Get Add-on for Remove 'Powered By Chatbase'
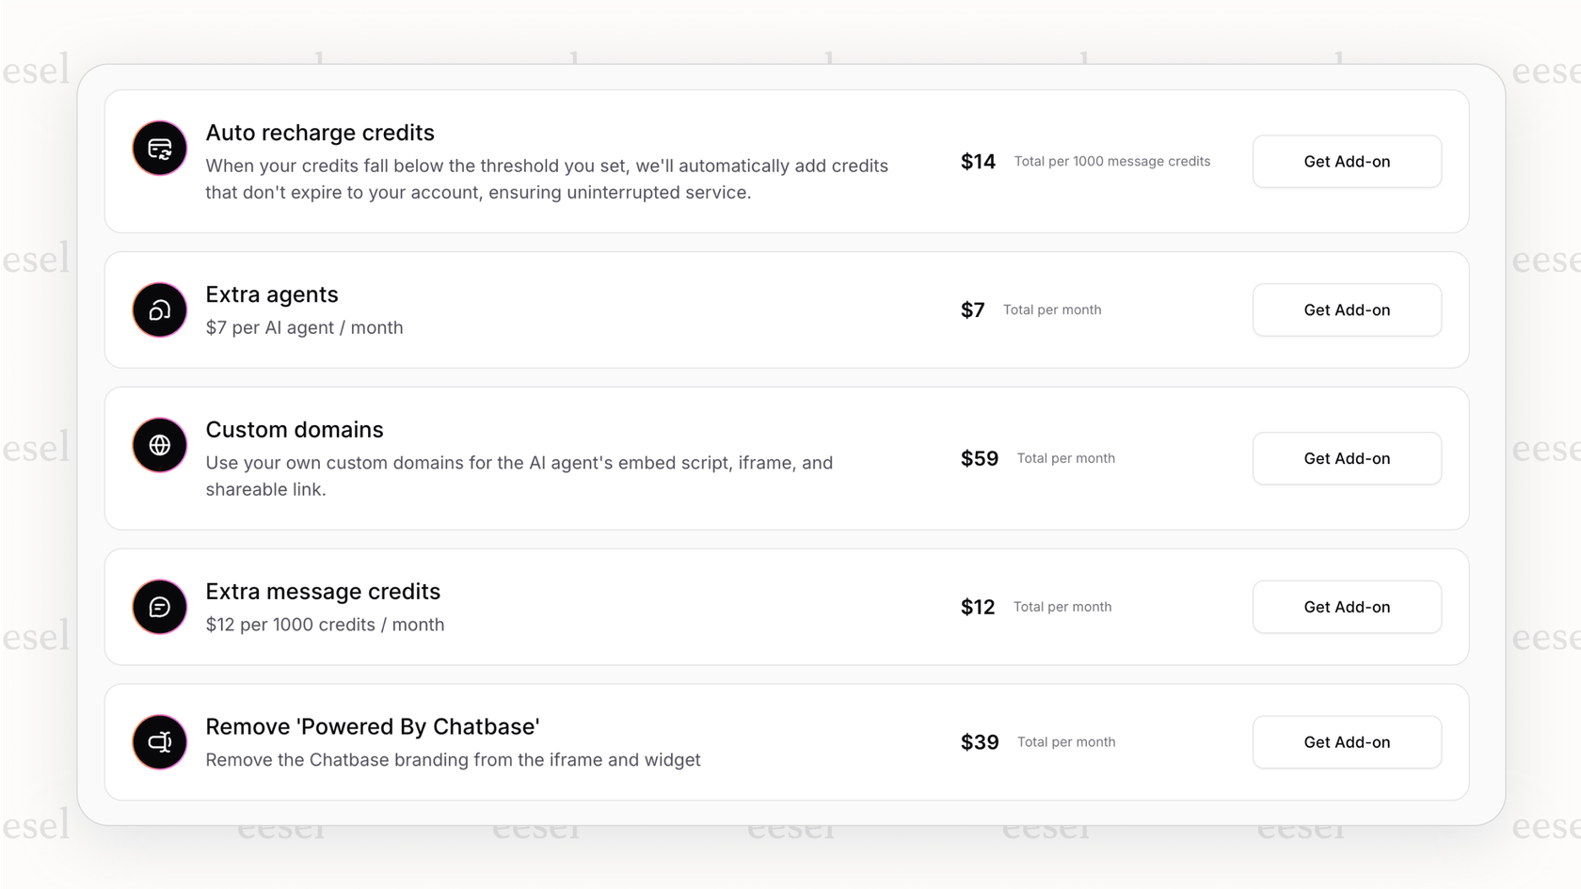 pyautogui.click(x=1347, y=741)
